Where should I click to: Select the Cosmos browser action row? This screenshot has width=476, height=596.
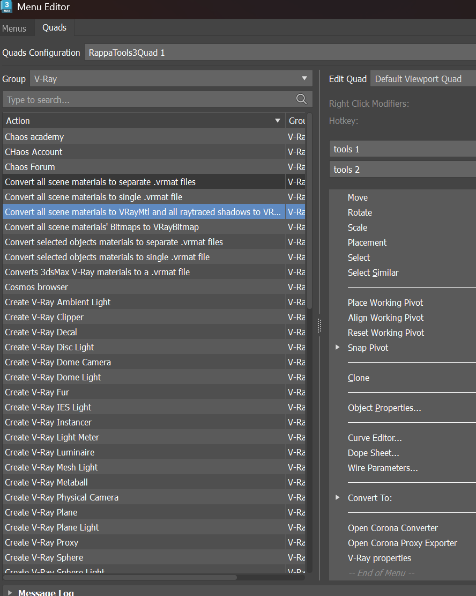coord(154,287)
